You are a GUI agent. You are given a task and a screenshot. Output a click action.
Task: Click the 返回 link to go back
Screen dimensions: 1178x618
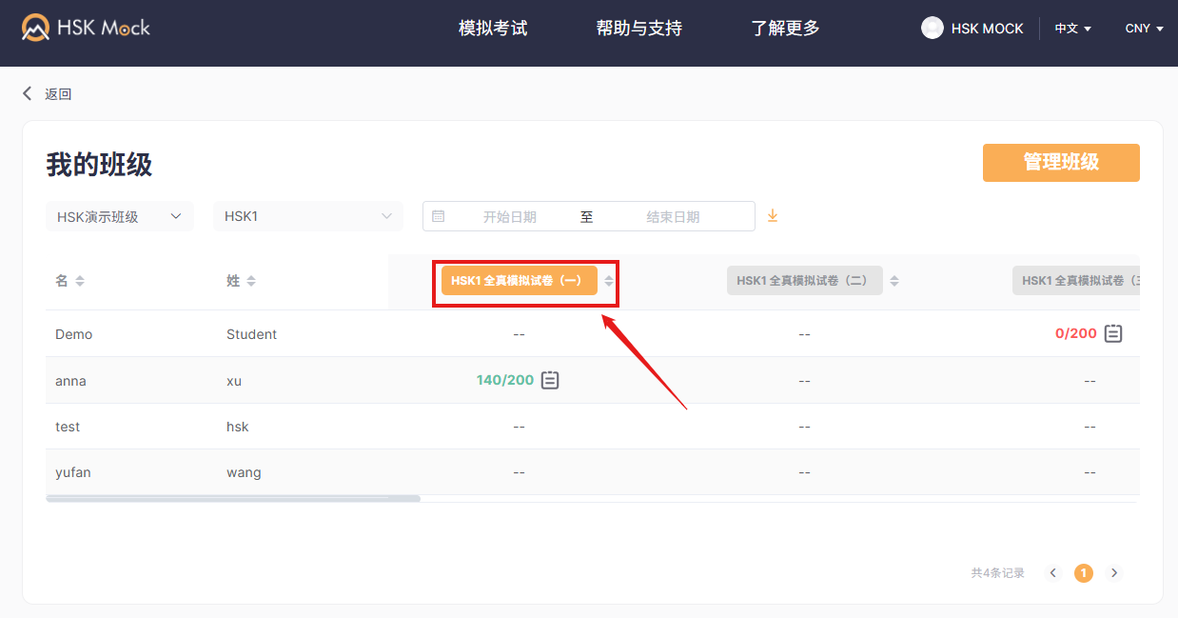click(x=57, y=92)
